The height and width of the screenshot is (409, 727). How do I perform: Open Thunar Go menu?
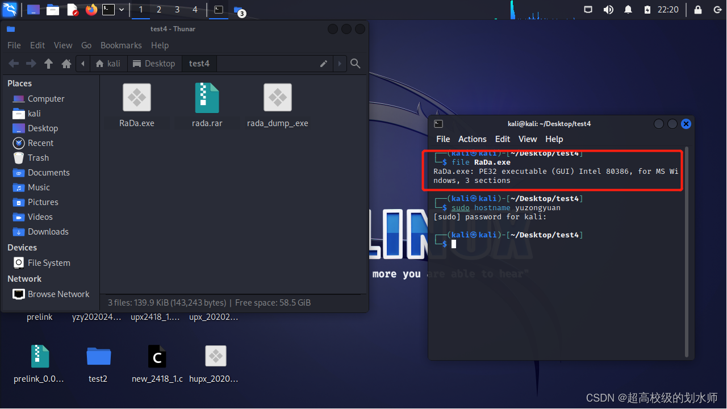[86, 45]
